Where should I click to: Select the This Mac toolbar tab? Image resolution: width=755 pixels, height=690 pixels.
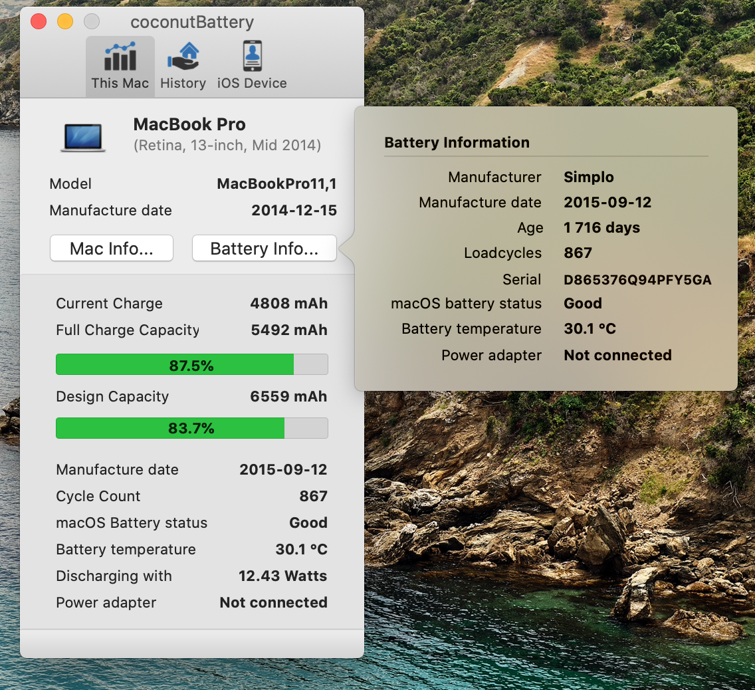(x=120, y=66)
